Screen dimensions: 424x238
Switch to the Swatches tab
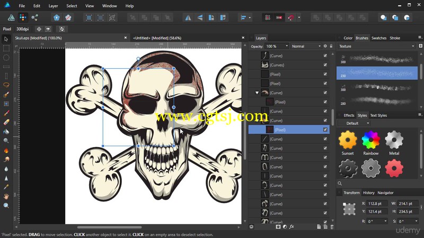click(378, 38)
